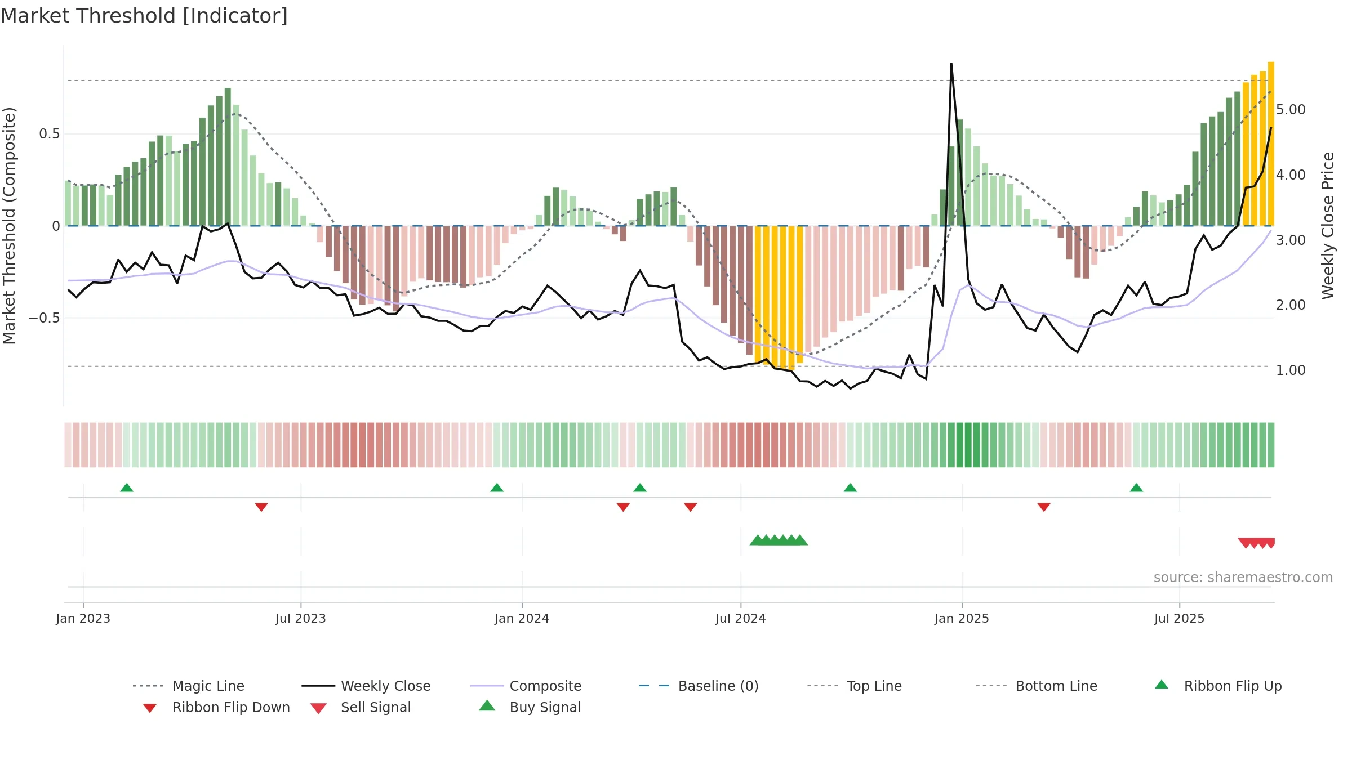The width and height of the screenshot is (1352, 760).
Task: Click the 4.00 price axis label
Action: click(1291, 175)
